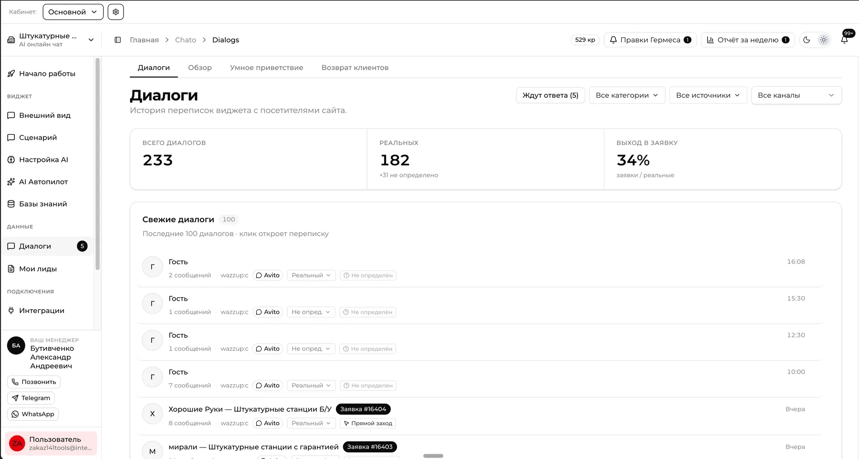Open Отчёт за неделю button
This screenshot has width=859, height=459.
pyautogui.click(x=748, y=40)
